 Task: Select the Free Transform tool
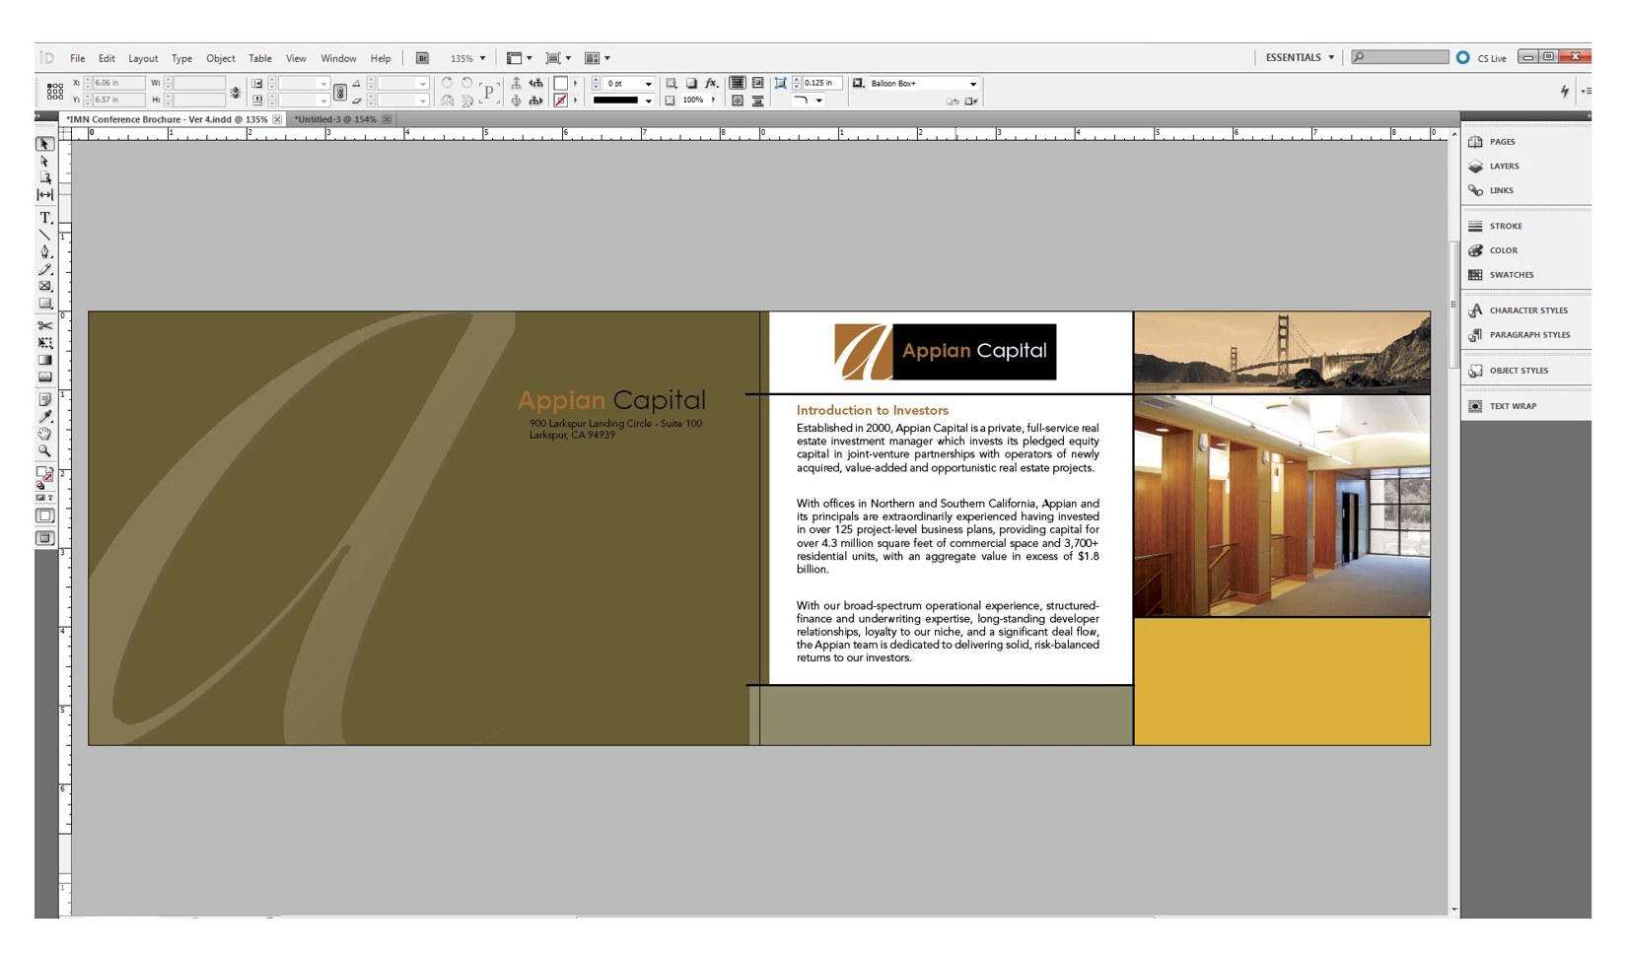(x=44, y=343)
